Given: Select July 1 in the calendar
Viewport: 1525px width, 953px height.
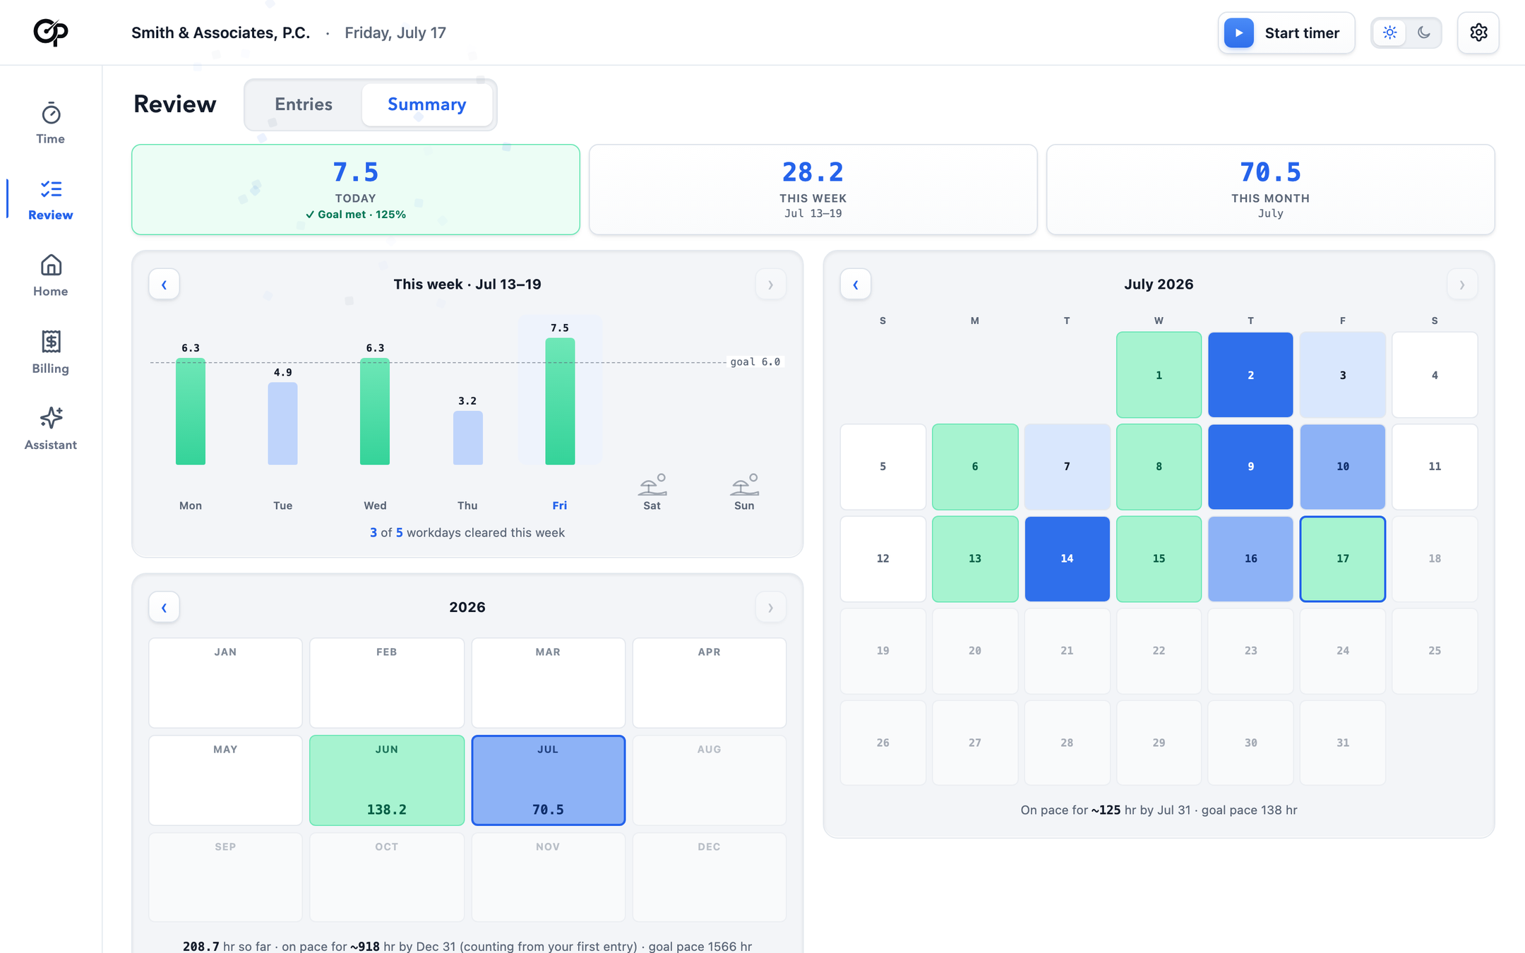Looking at the screenshot, I should click(x=1159, y=375).
